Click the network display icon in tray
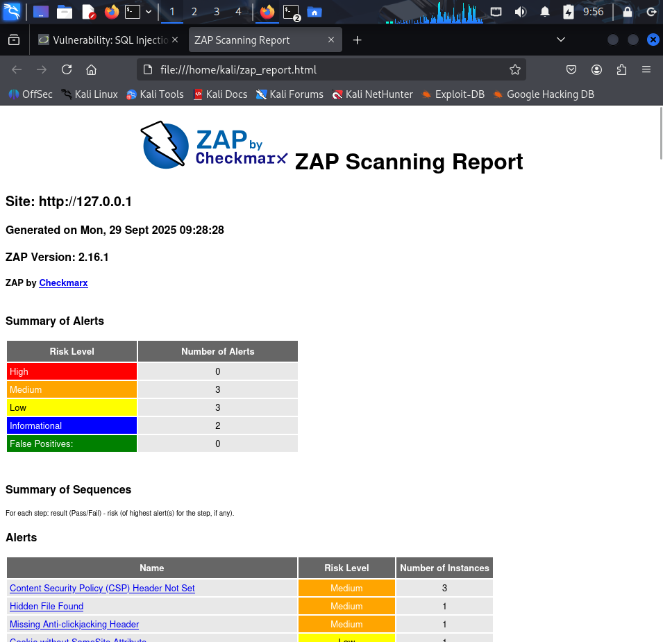 click(496, 12)
